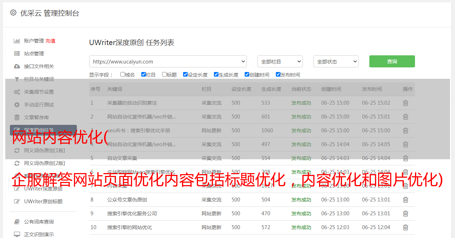Uncheck the 生成长度 checkbox
Viewport: 455px width, 238px height.
[216, 74]
